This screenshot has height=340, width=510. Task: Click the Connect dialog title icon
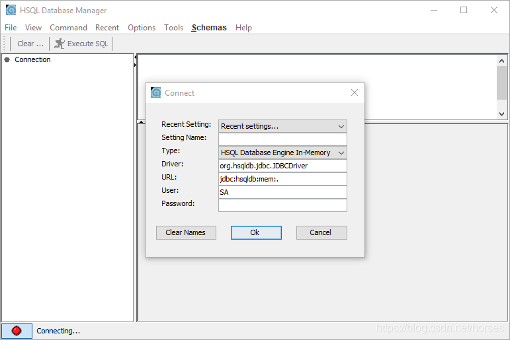click(x=156, y=93)
